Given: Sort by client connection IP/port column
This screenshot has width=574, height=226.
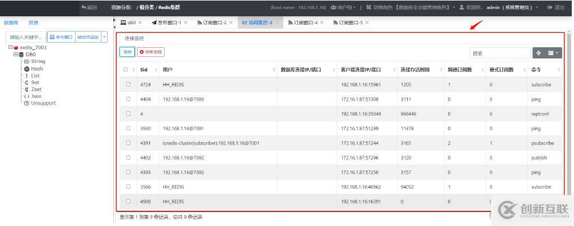Looking at the screenshot, I should coord(367,69).
